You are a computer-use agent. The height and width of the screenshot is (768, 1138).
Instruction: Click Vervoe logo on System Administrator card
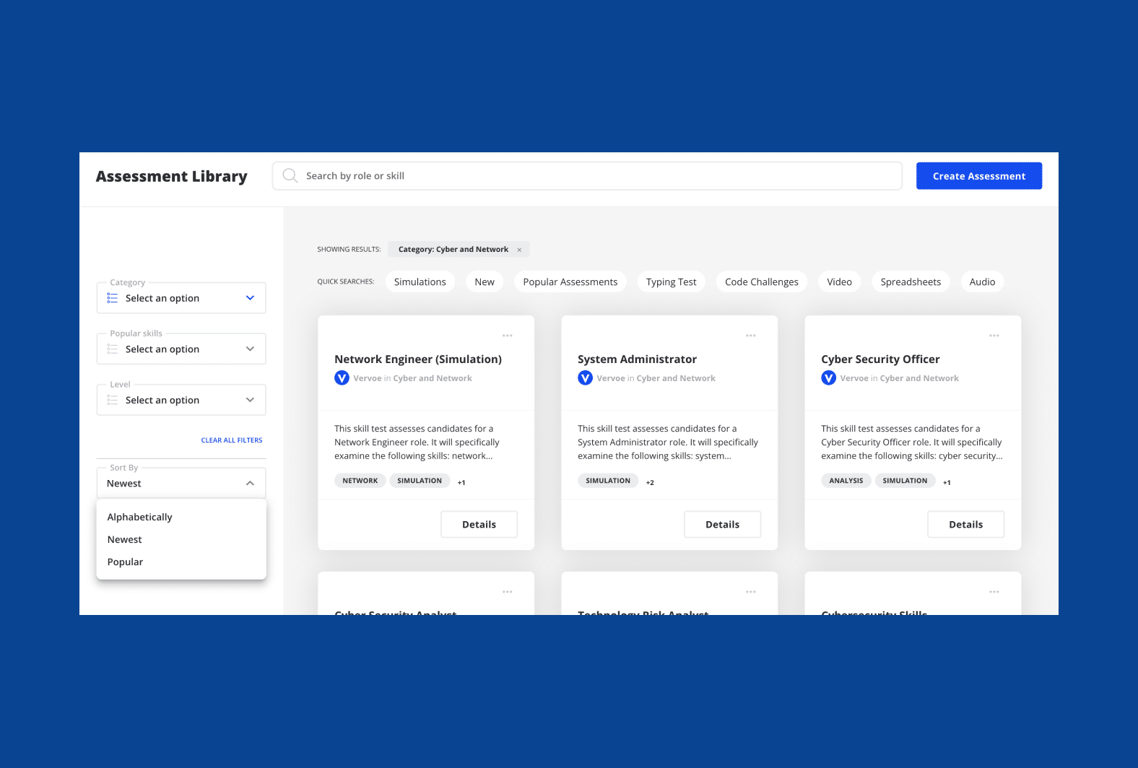coord(586,378)
